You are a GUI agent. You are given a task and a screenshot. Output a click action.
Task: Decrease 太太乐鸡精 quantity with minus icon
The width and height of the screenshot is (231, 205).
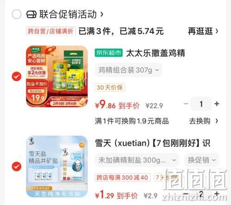coord(186,103)
